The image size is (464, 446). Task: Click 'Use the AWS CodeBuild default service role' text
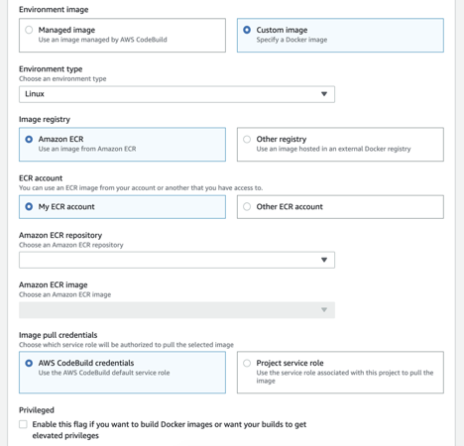click(x=104, y=373)
